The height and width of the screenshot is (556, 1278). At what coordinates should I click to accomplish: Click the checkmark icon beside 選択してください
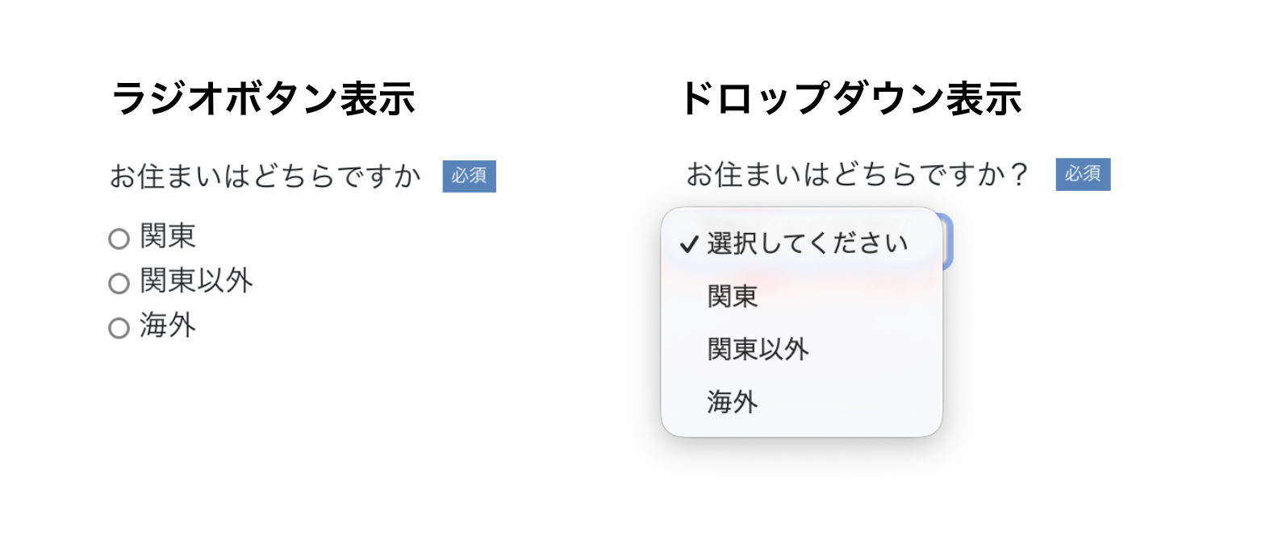coord(688,244)
